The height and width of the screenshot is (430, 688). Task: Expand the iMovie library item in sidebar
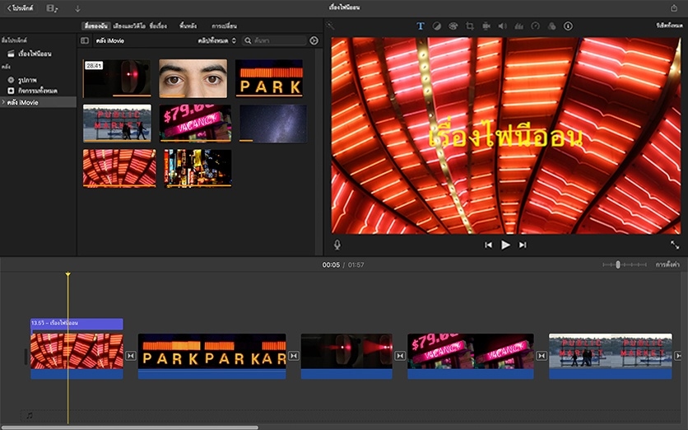pos(3,102)
